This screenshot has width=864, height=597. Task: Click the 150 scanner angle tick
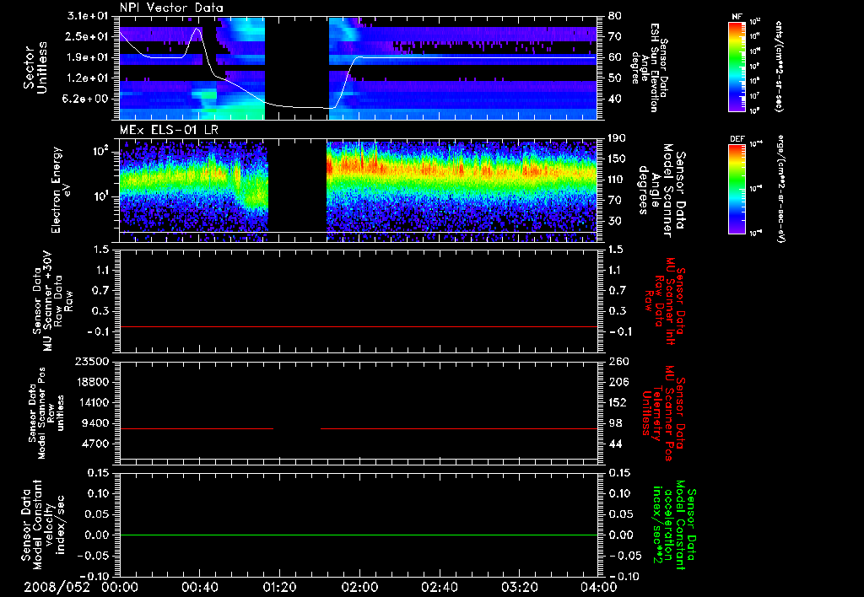[x=617, y=159]
